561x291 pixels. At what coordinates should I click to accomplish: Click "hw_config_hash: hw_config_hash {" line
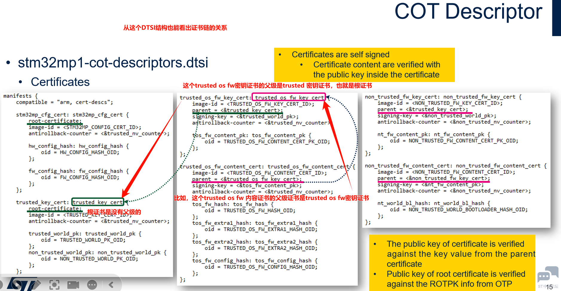[79, 146]
